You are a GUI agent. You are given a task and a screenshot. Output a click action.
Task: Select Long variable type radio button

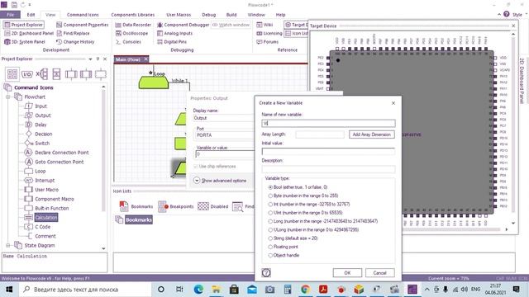pyautogui.click(x=270, y=221)
